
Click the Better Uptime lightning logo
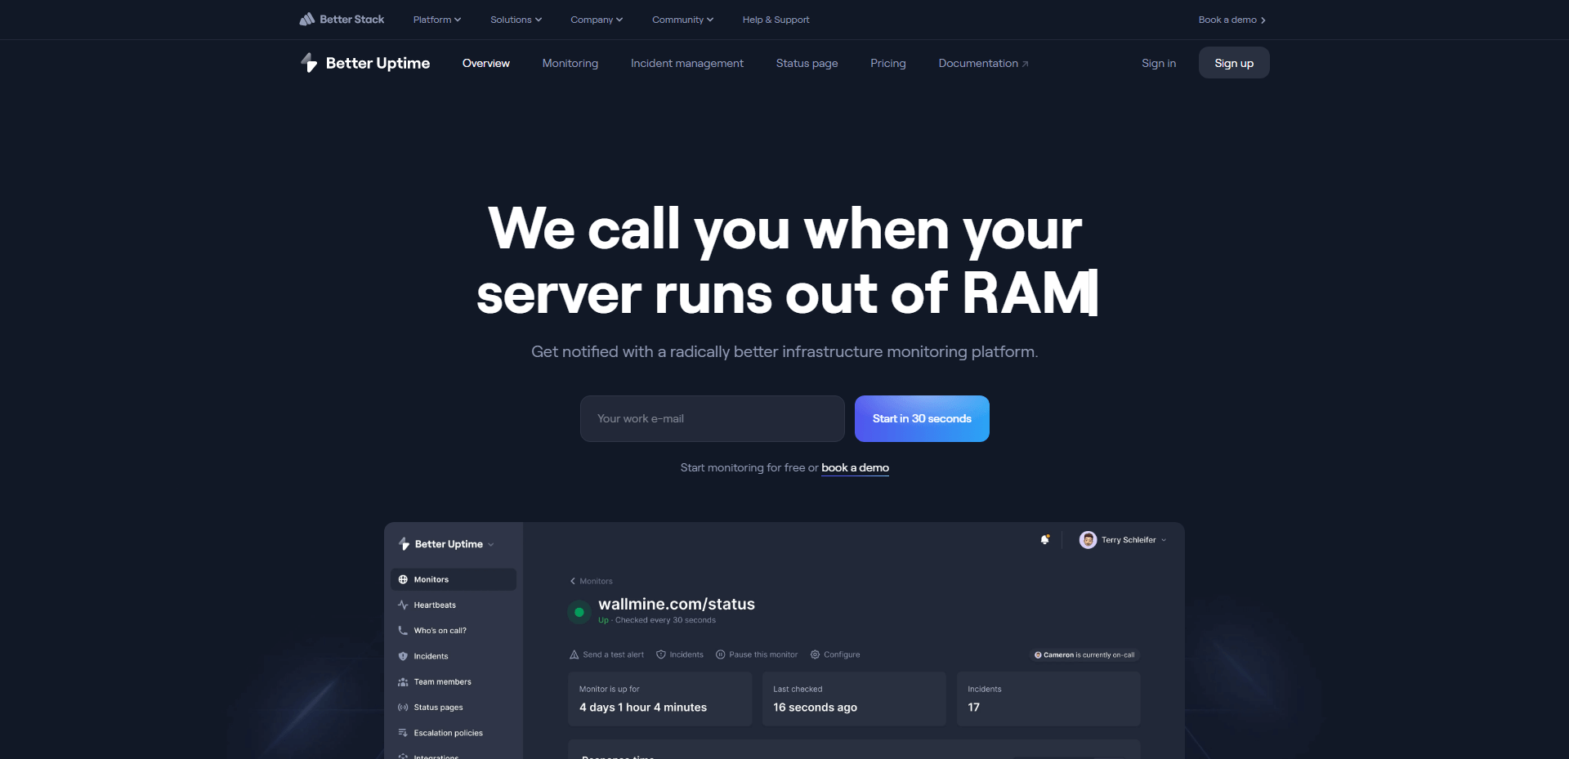(x=309, y=63)
